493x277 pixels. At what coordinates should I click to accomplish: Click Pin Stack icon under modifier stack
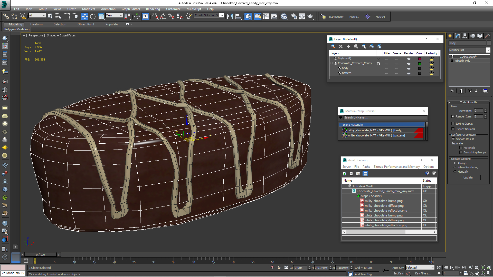(x=452, y=91)
